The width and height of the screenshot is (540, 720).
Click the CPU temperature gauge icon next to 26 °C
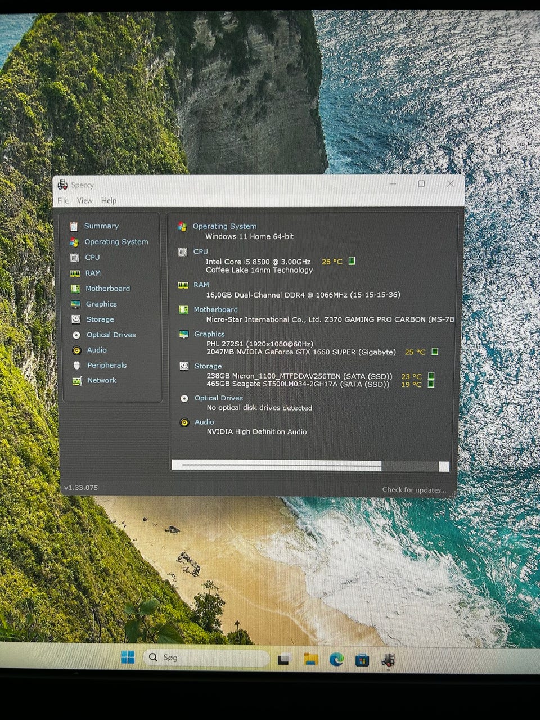pos(352,261)
